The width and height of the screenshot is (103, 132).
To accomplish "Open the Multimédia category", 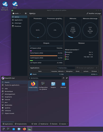I will pos(14,105).
